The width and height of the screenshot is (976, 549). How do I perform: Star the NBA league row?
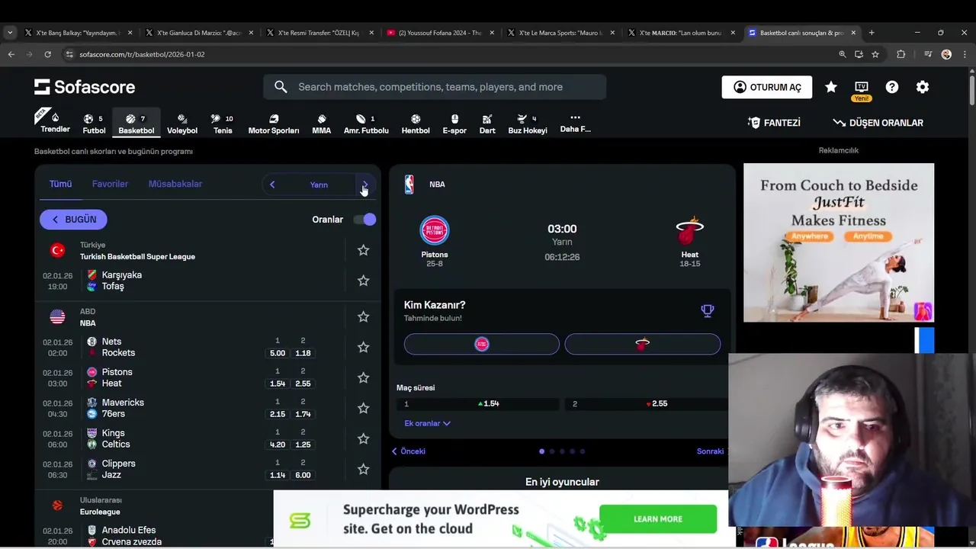(x=364, y=316)
